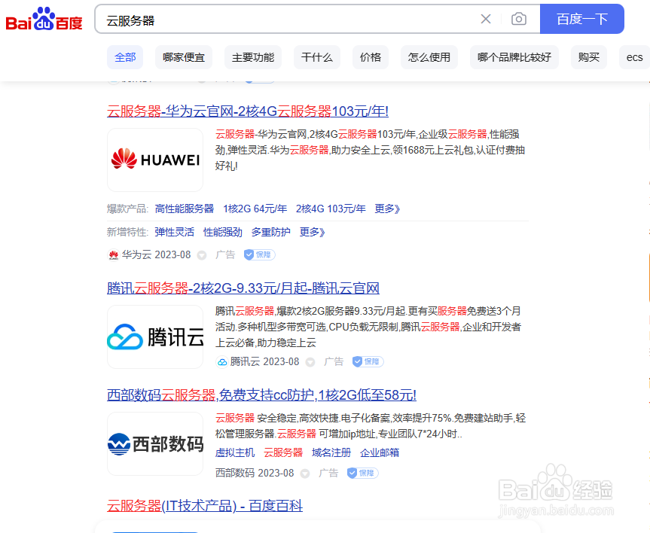Image resolution: width=650 pixels, height=533 pixels.
Task: Select the 干什么 filter tab
Action: point(316,57)
